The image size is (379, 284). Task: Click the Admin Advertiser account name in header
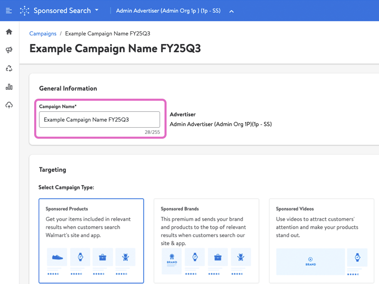coord(168,10)
